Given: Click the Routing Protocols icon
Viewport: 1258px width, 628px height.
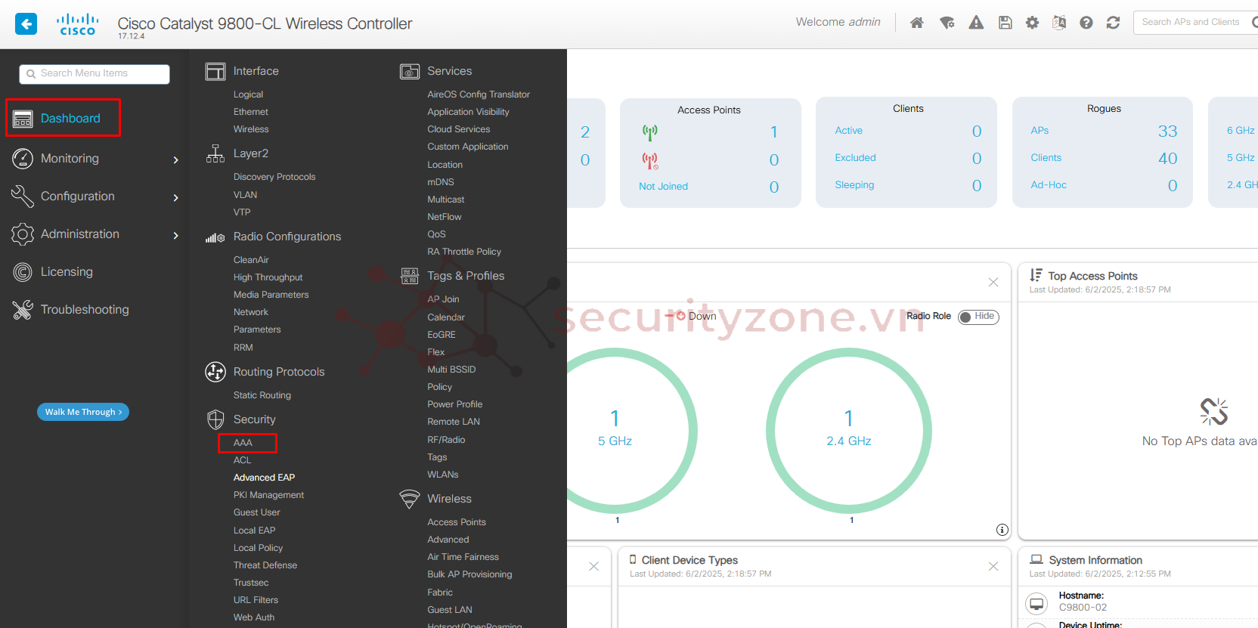Looking at the screenshot, I should 215,372.
